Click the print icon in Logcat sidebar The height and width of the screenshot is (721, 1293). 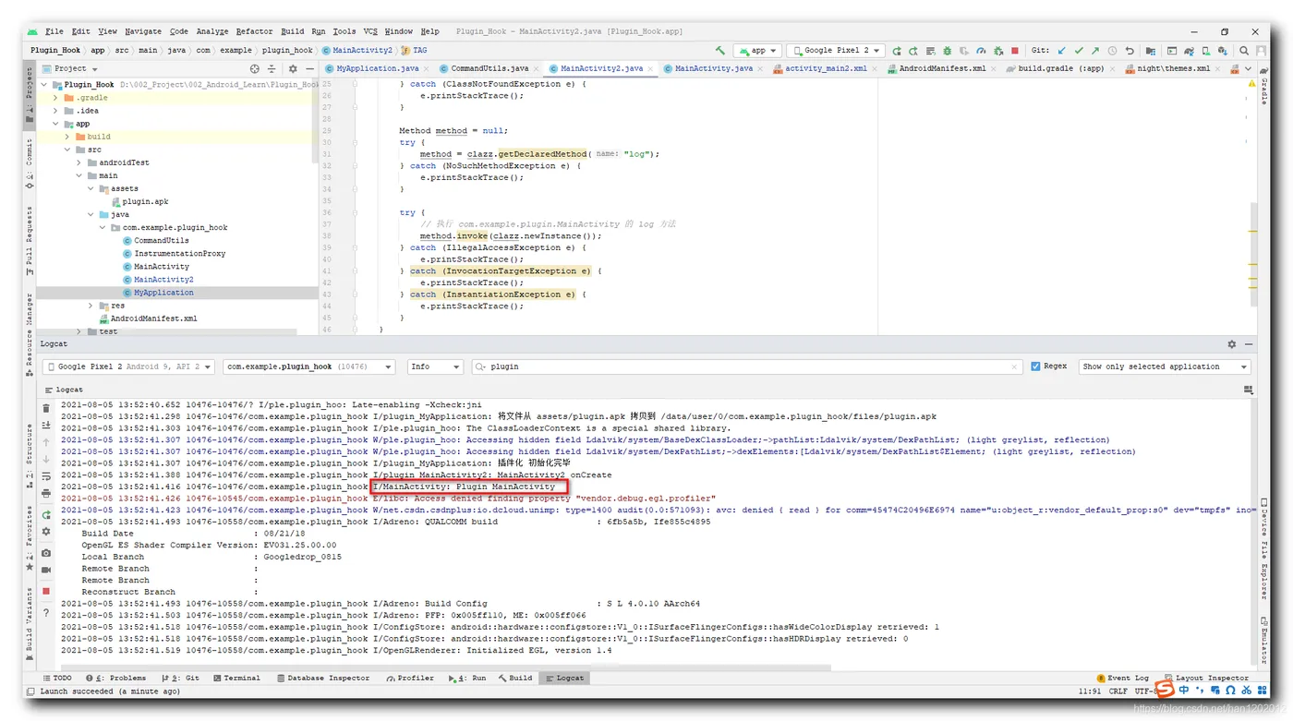[46, 494]
